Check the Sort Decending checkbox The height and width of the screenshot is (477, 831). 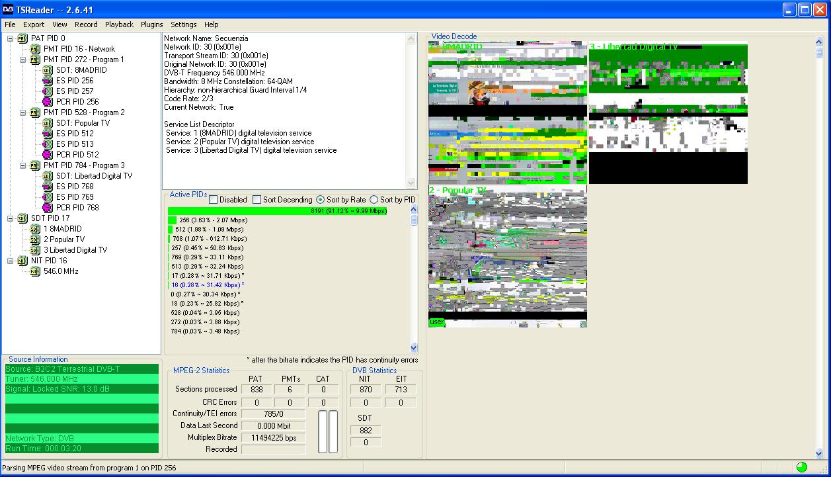257,200
